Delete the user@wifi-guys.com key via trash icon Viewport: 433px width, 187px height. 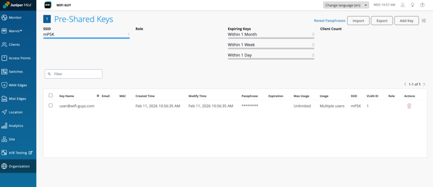409,106
